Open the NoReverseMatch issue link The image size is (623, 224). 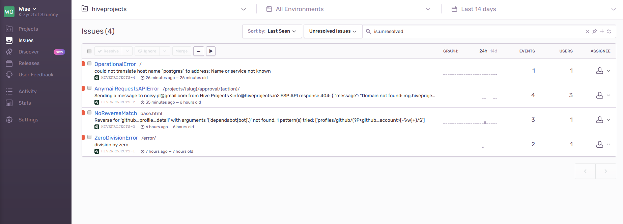coord(116,113)
